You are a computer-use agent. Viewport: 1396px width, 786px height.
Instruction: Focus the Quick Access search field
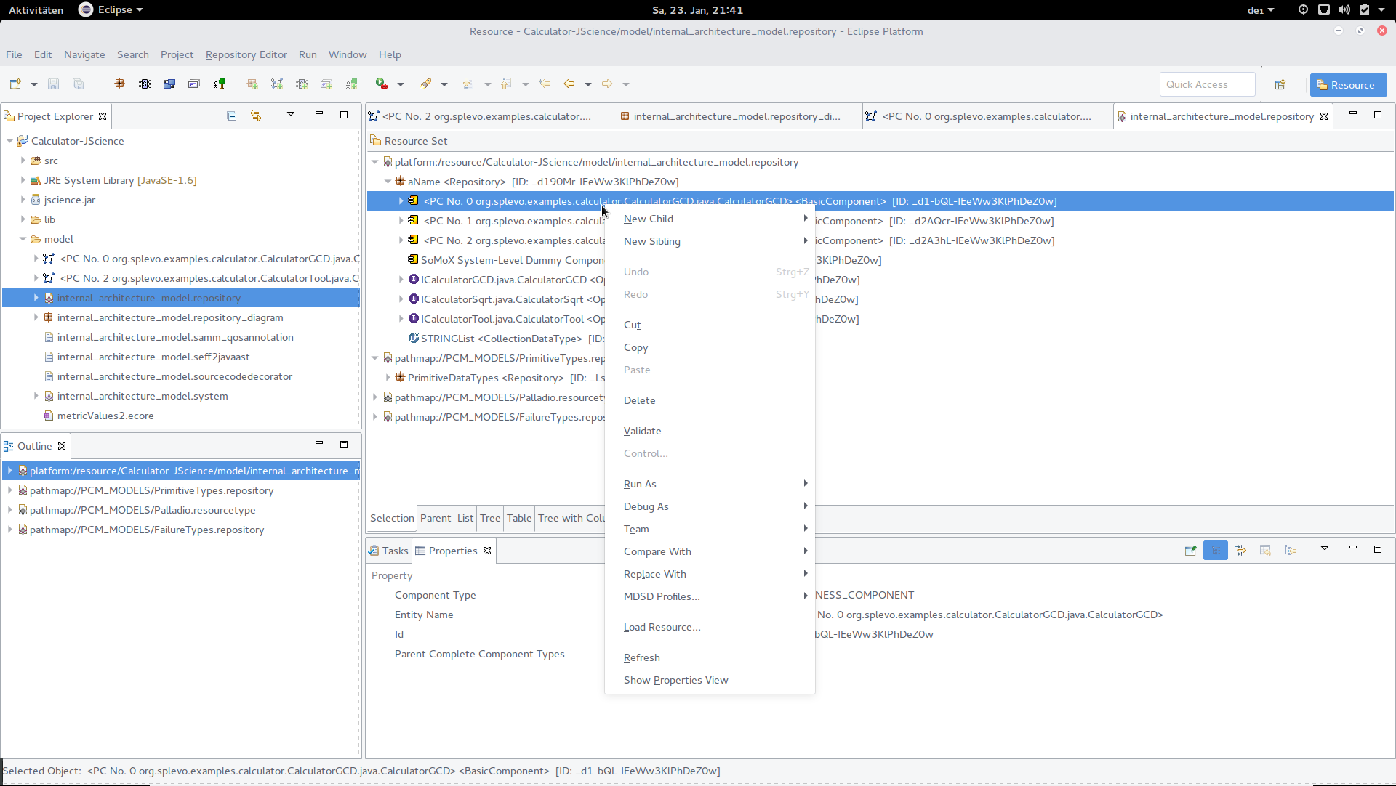point(1207,84)
